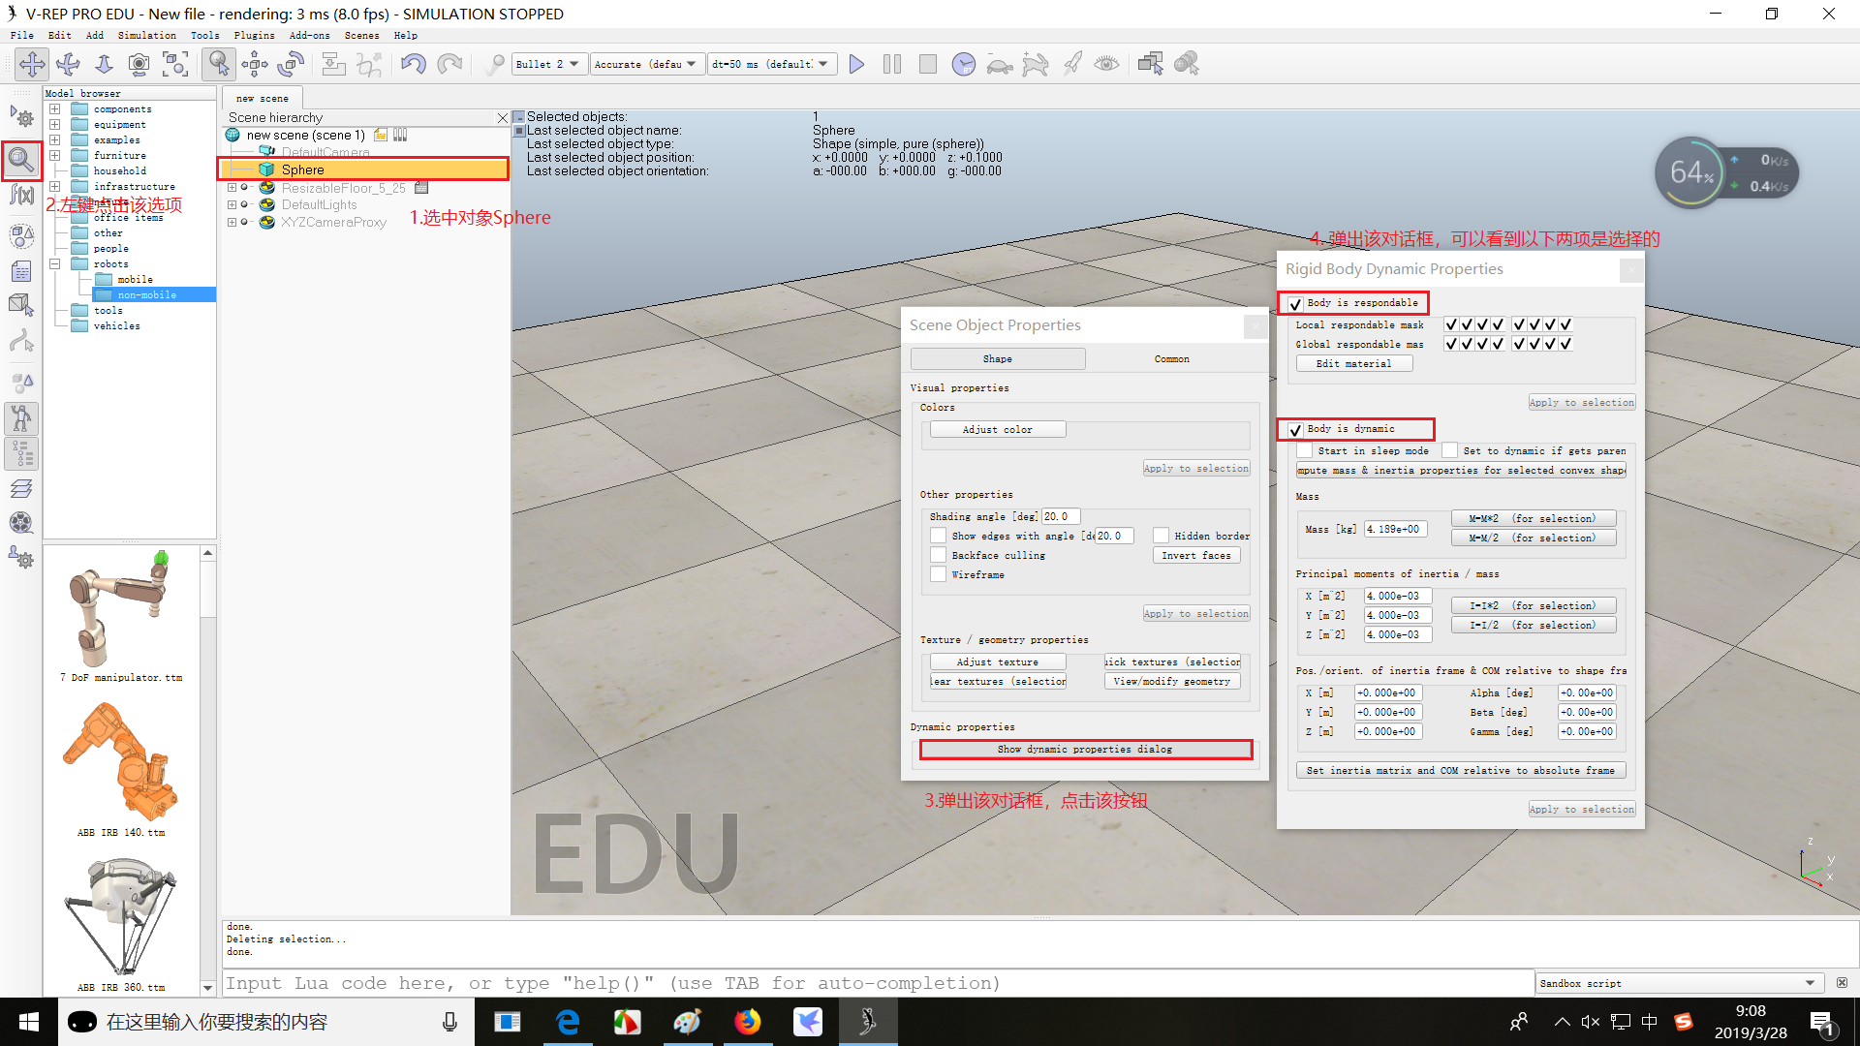Click the Adjust color button
Viewport: 1860px width, 1046px height.
[997, 430]
